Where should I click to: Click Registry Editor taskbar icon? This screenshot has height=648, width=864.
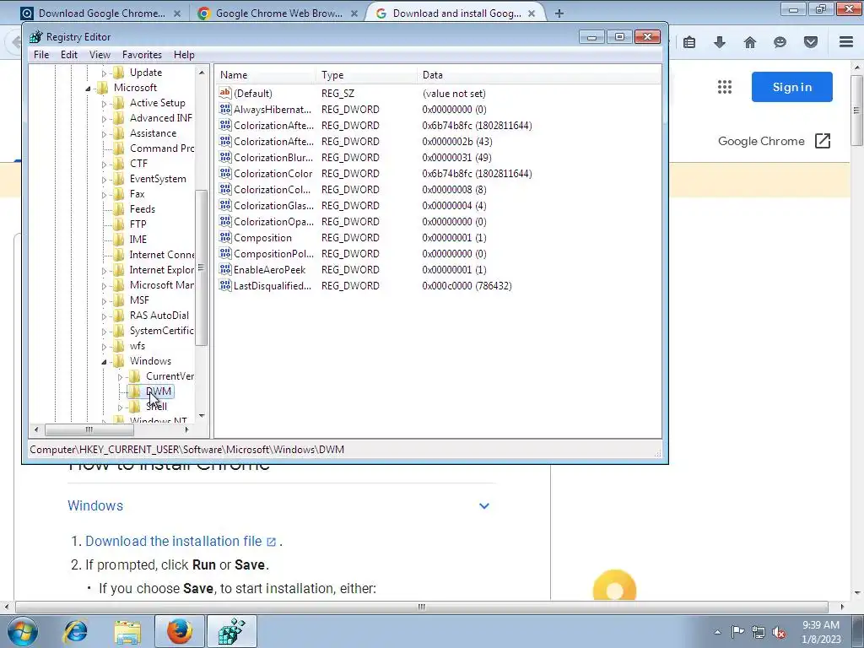coord(231,631)
